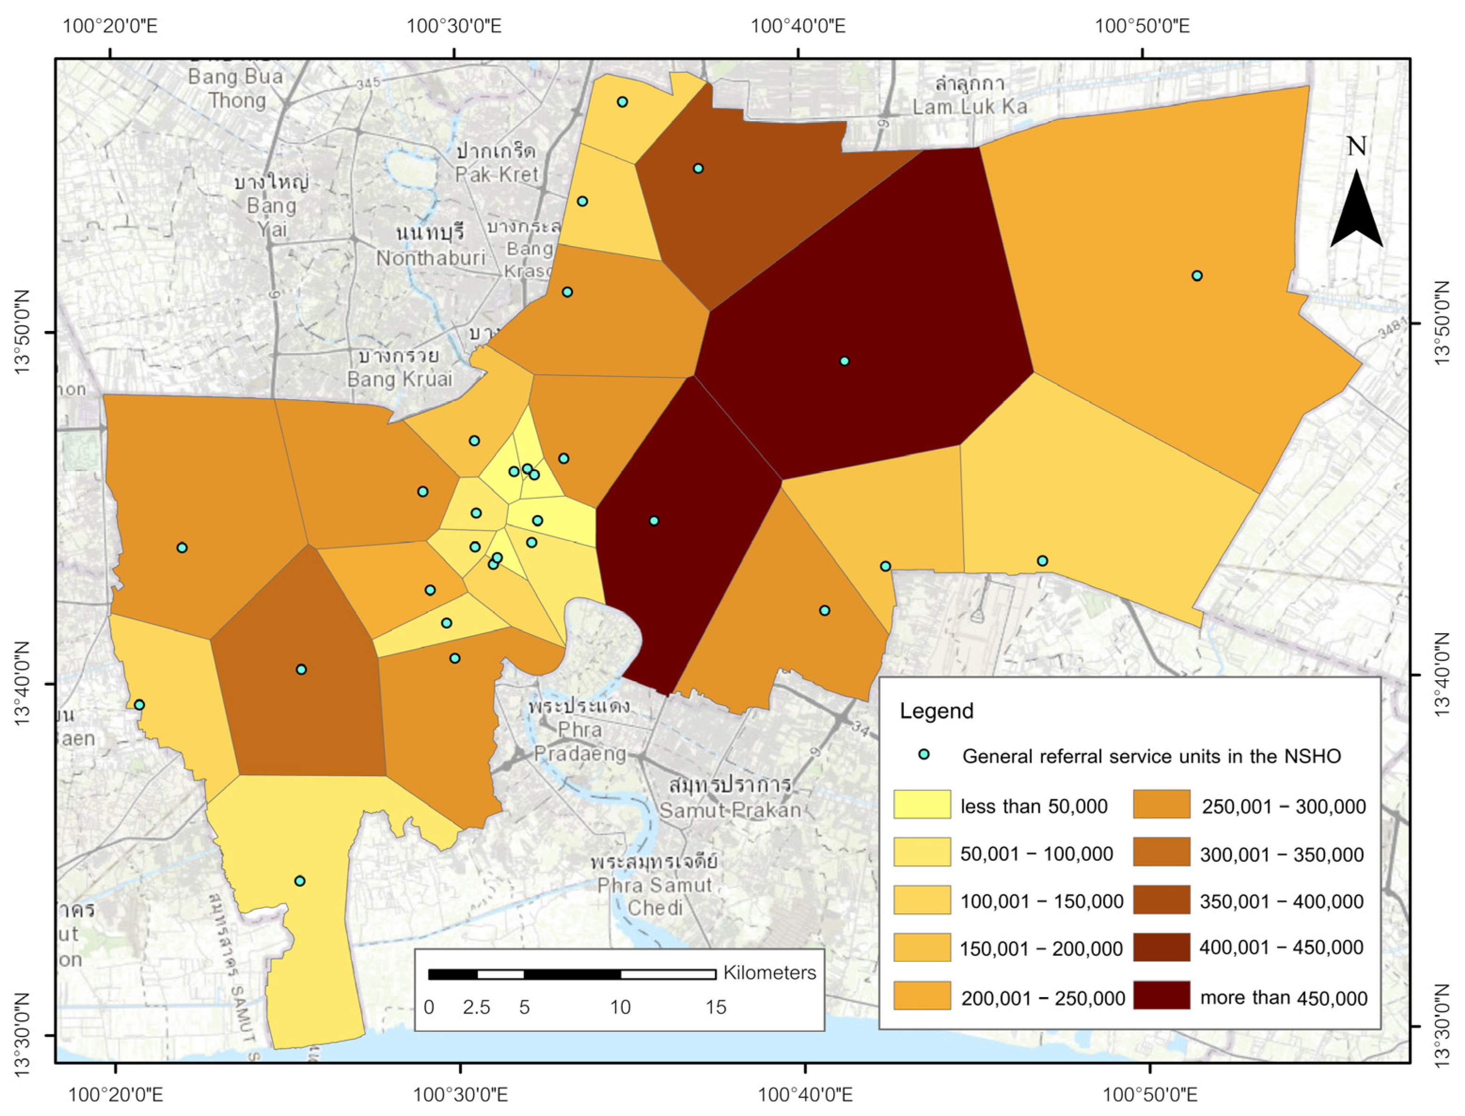Click the Nonthaburi map label
This screenshot has height=1116, width=1465.
[431, 258]
